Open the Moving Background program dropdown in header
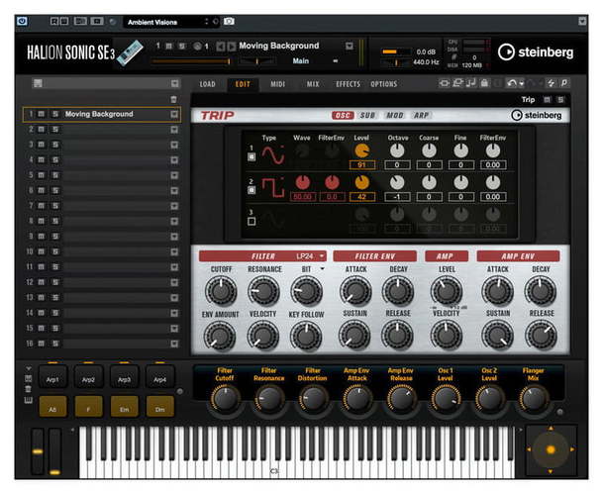Image resolution: width=603 pixels, height=494 pixels. [349, 47]
